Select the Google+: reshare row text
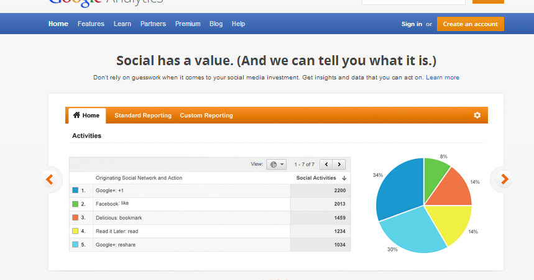This screenshot has height=280, width=534. point(116,245)
